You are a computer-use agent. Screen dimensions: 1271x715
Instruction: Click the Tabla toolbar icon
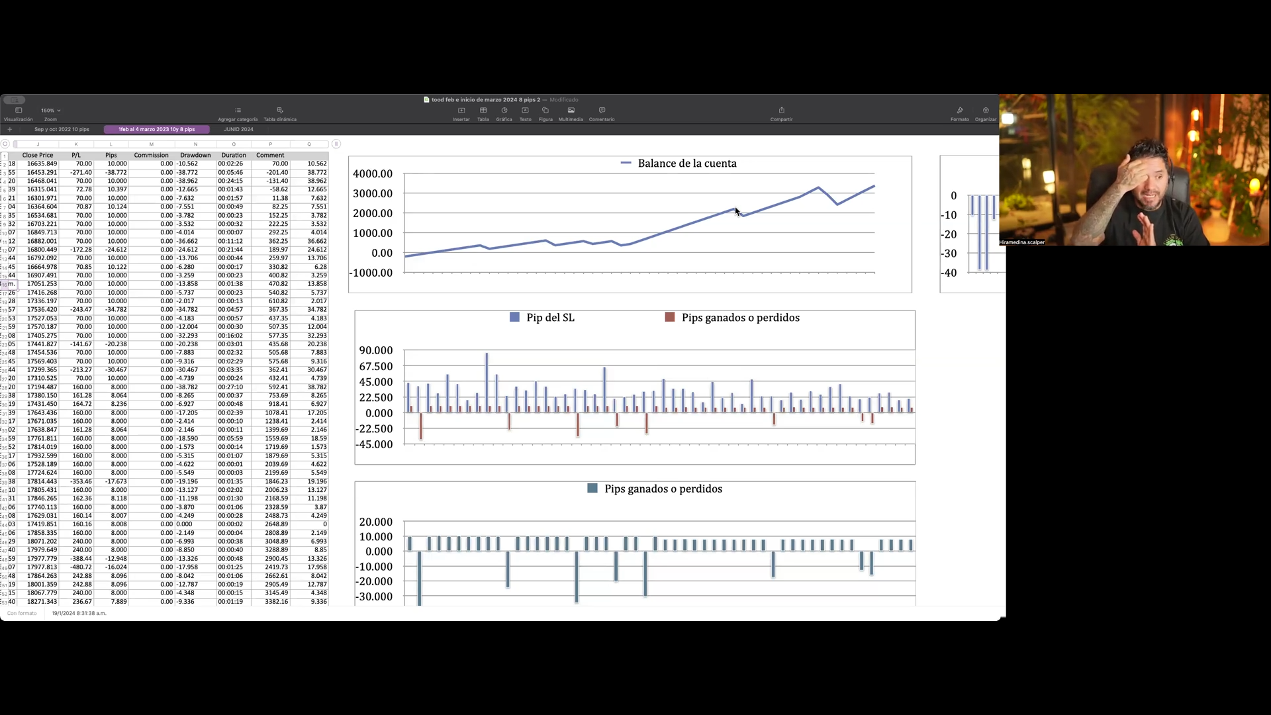pyautogui.click(x=483, y=111)
